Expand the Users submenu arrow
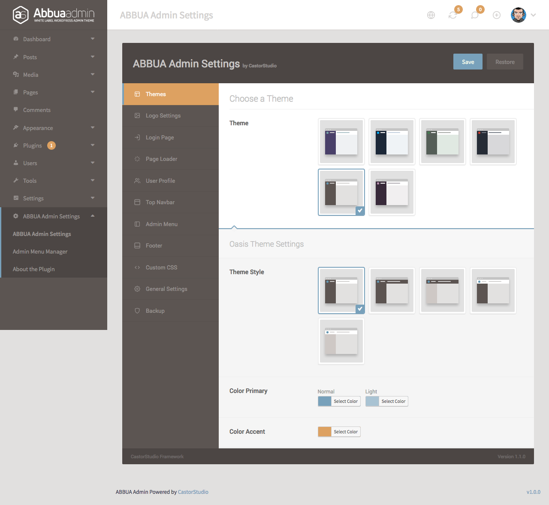This screenshot has width=549, height=505. [x=93, y=163]
